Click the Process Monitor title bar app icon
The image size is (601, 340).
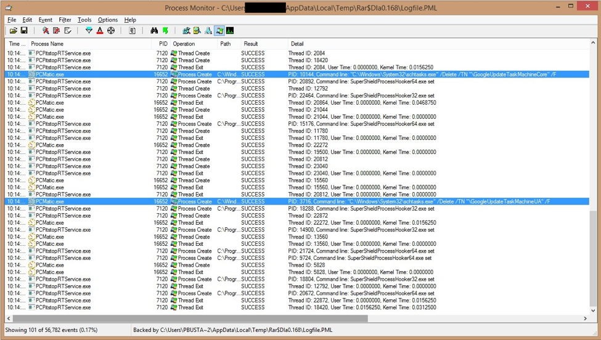[x=9, y=7]
